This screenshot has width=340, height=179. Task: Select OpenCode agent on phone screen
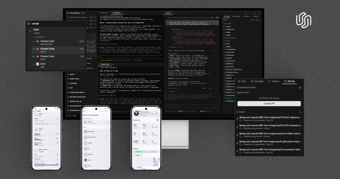coord(96,132)
